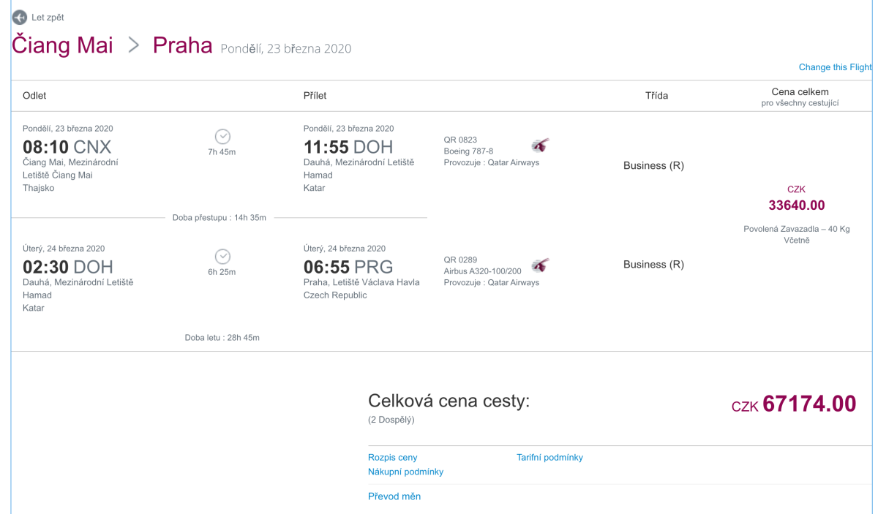
Task: Click the chevron between Čiang Mai and Praha
Action: coord(133,45)
